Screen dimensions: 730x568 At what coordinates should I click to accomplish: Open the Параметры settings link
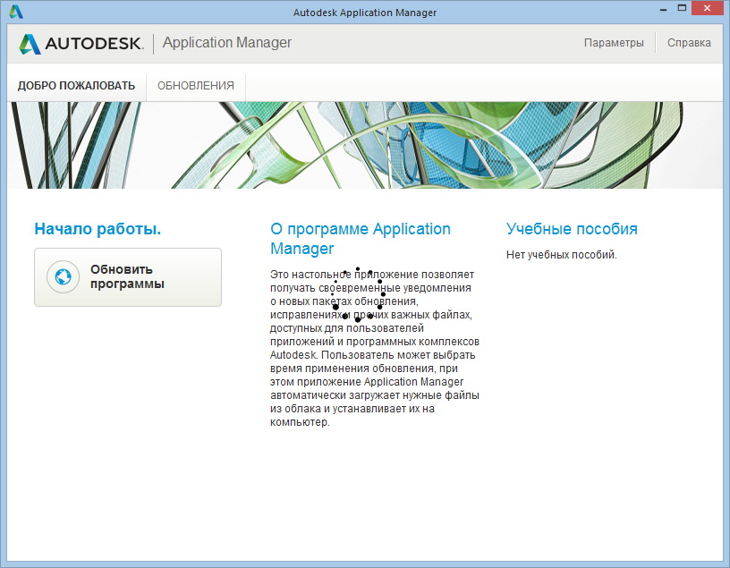point(614,43)
